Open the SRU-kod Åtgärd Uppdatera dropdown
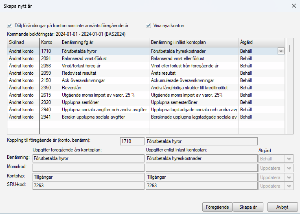The width and height of the screenshot is (300, 214). click(289, 186)
